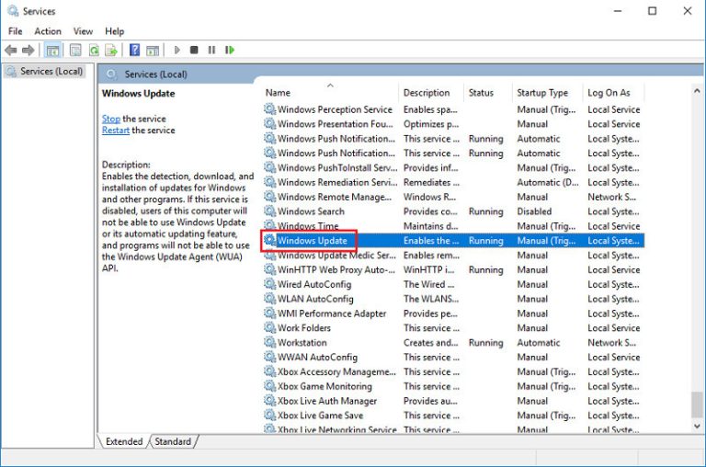Click the gear icon of Windows Perception Service
The height and width of the screenshot is (467, 706).
coord(269,109)
